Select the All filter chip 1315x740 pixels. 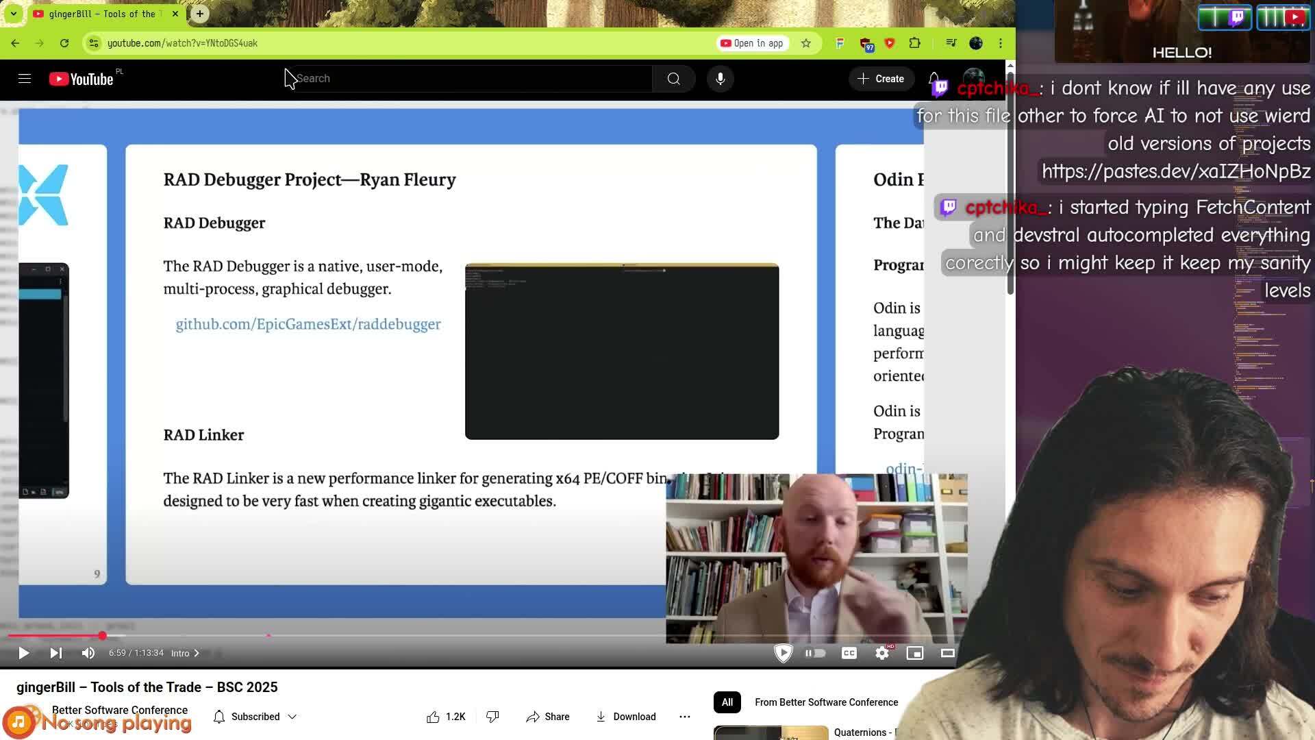pos(727,702)
